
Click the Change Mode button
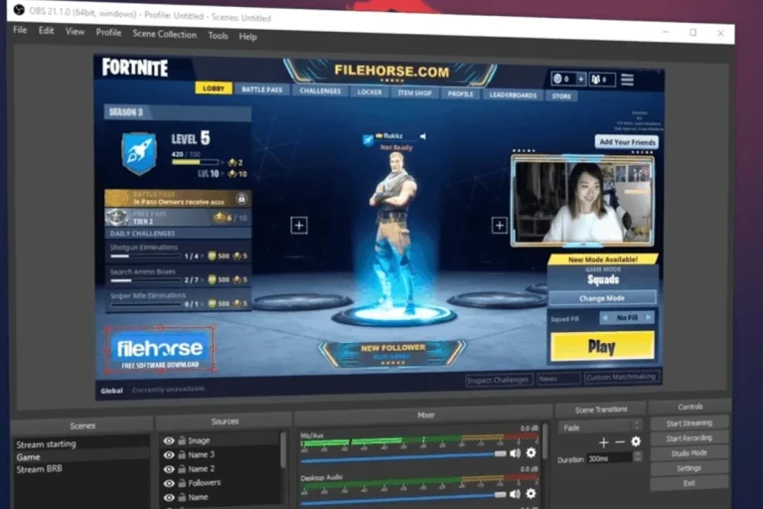(x=602, y=297)
